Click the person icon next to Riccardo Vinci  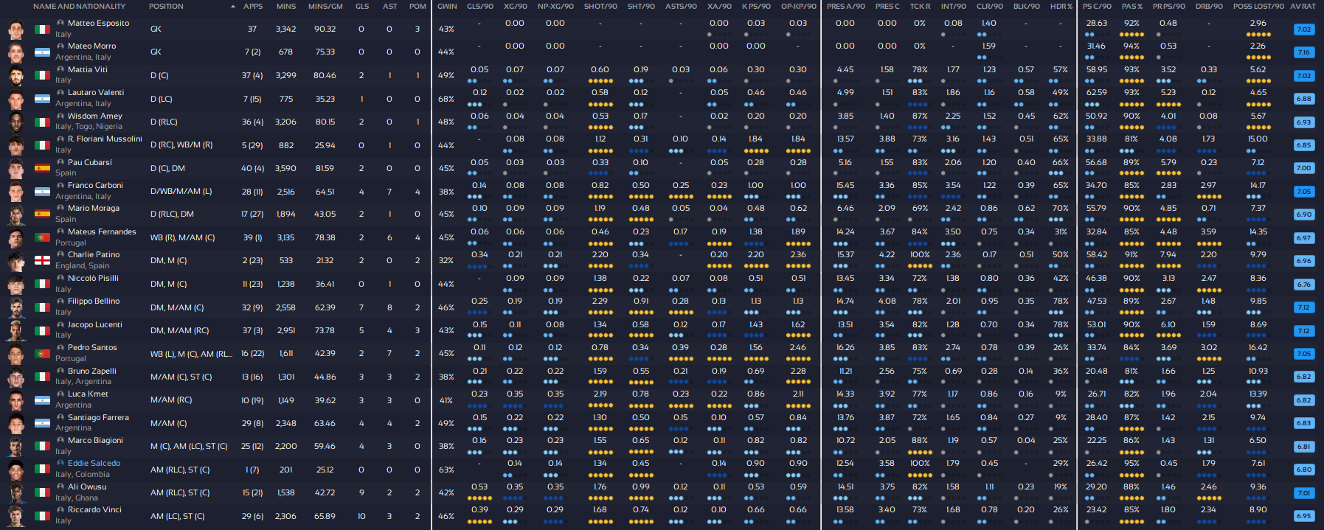point(60,510)
